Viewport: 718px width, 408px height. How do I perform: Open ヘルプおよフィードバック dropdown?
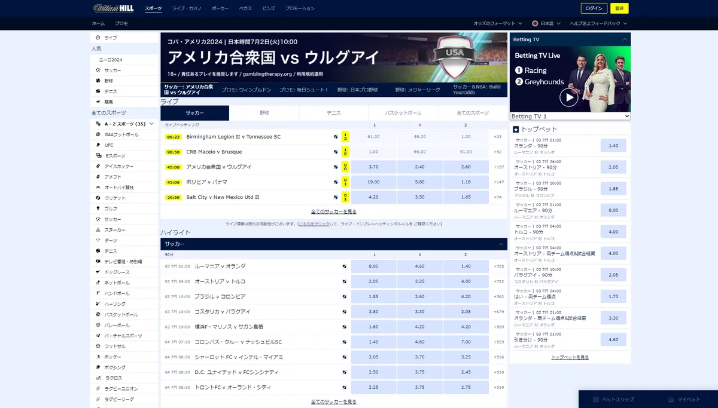click(x=598, y=23)
